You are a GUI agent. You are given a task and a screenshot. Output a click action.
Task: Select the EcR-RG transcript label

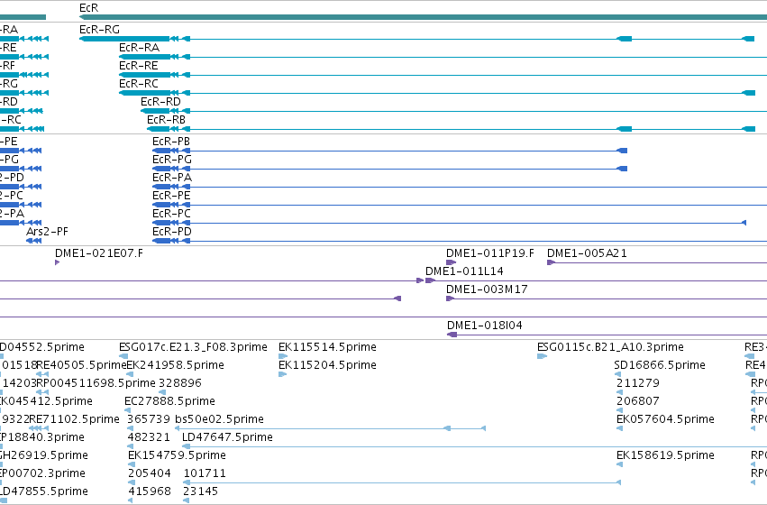pyautogui.click(x=99, y=30)
